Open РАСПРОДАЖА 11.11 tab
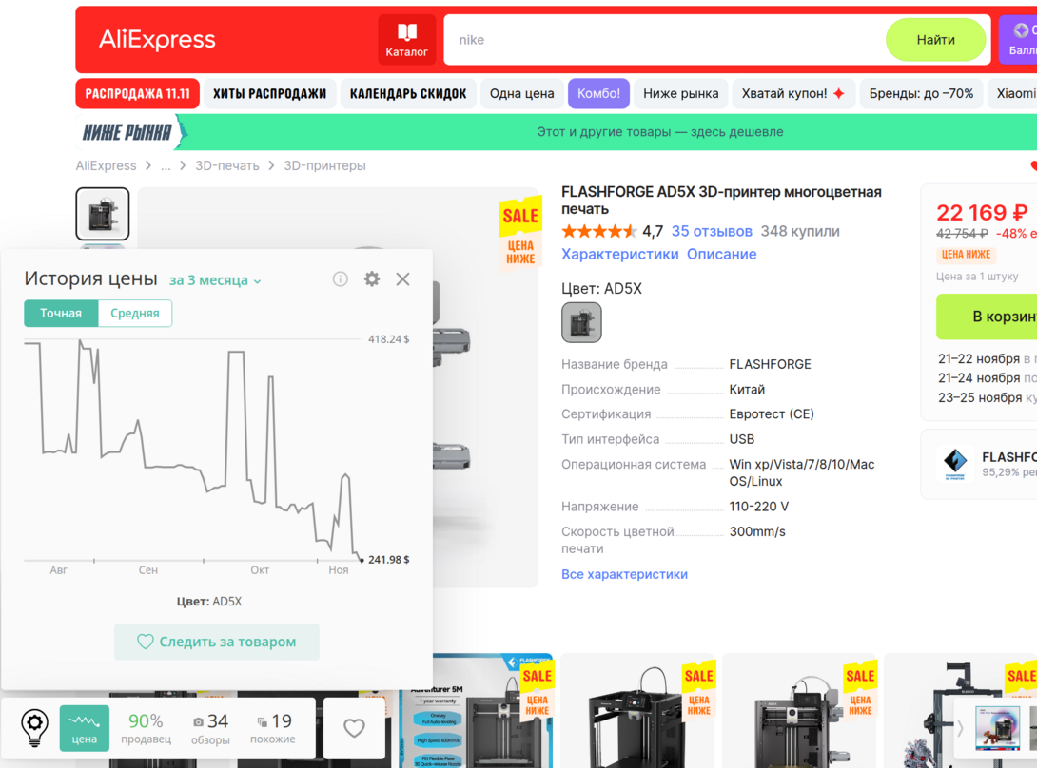The height and width of the screenshot is (768, 1037). pos(138,94)
